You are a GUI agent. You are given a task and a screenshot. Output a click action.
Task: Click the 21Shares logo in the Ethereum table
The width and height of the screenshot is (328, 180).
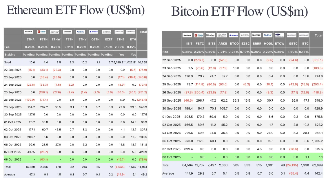tap(68, 32)
